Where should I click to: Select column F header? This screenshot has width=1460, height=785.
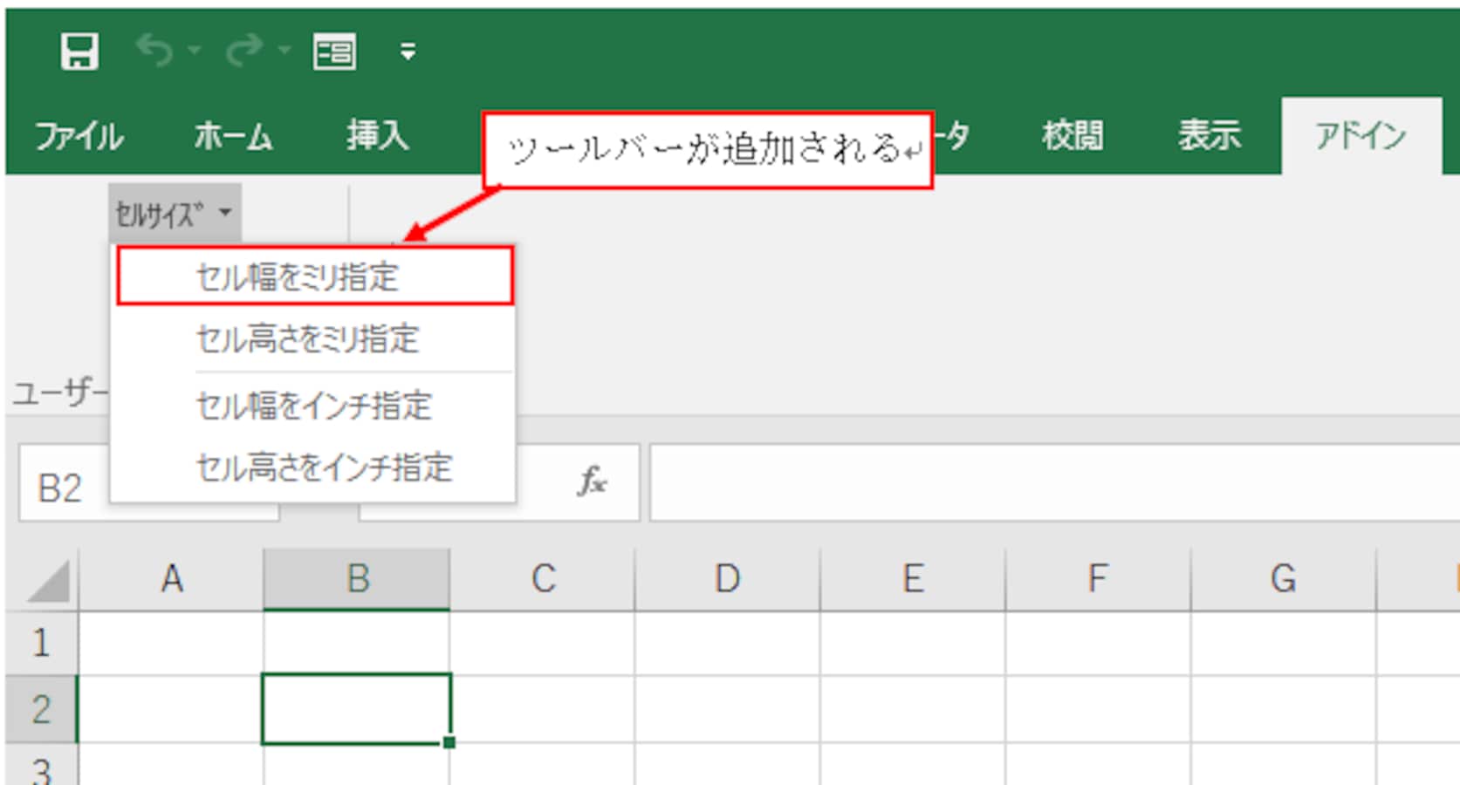tap(1098, 579)
